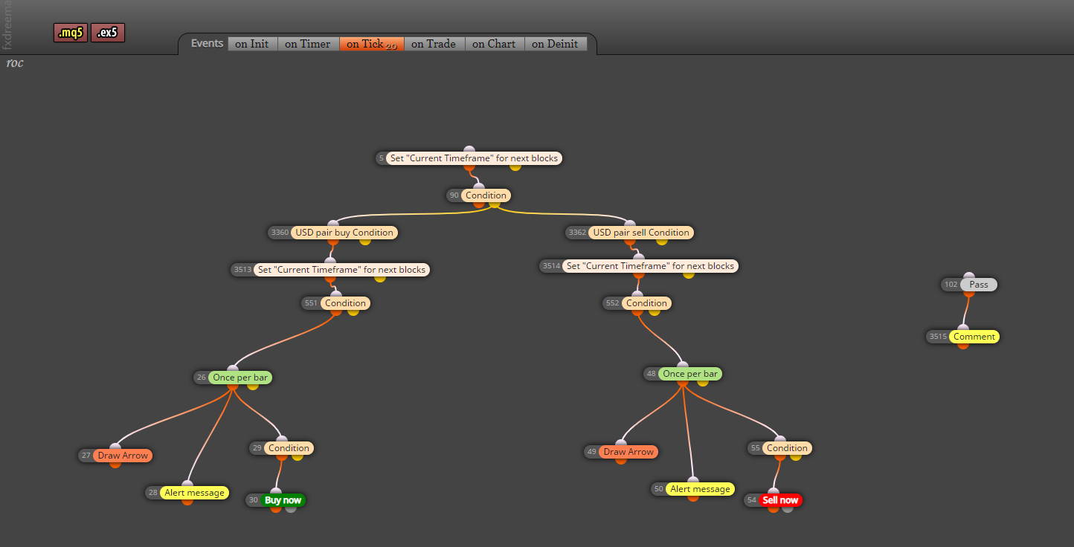Switch to the on Init tab

tap(252, 44)
